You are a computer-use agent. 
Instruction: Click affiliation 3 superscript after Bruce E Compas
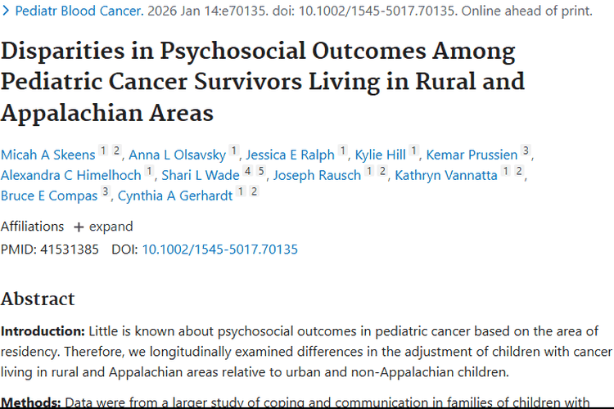pyautogui.click(x=105, y=192)
